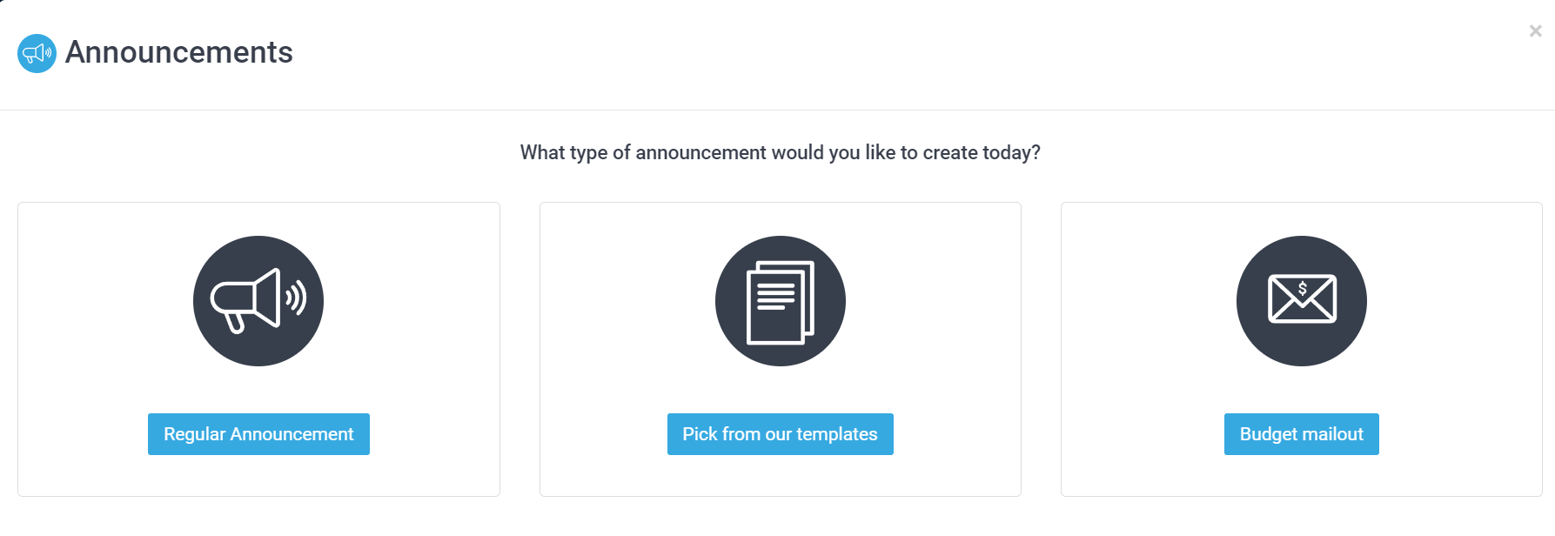Click the announcement speaker icon beside the title
The height and width of the screenshot is (536, 1555).
pos(37,53)
